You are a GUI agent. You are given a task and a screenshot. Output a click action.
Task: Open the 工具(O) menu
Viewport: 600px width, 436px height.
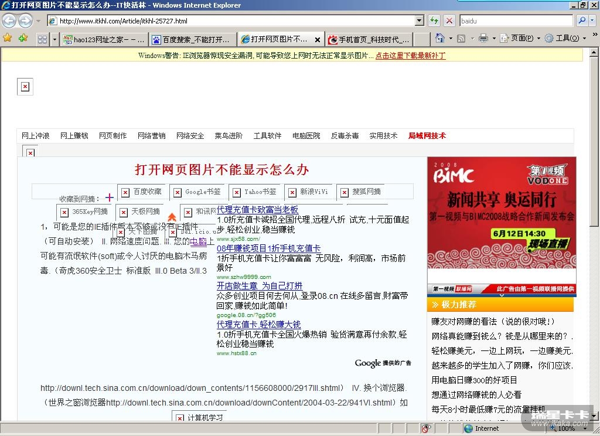[x=565, y=38]
